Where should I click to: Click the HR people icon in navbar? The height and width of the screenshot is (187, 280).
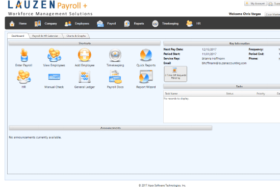tap(189, 24)
